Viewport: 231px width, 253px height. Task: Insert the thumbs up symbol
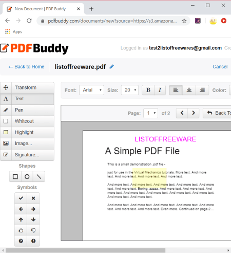coord(21,230)
